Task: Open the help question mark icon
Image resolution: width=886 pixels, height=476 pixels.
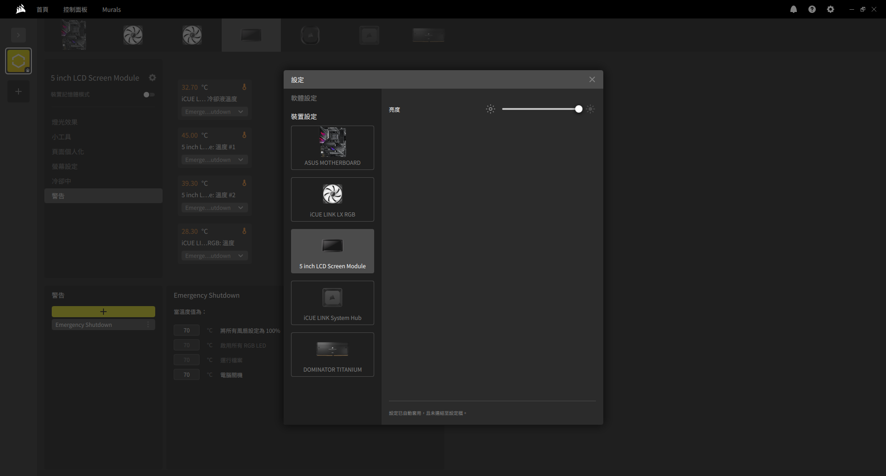Action: tap(812, 9)
